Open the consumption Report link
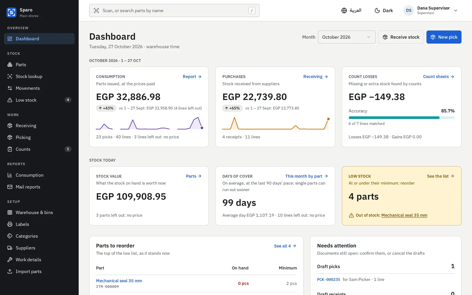Screen dimensions: 472x295 pyautogui.click(x=192, y=77)
